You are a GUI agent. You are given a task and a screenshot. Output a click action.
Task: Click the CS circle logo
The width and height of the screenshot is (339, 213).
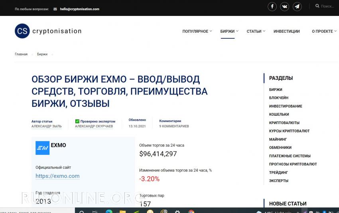[x=22, y=31]
